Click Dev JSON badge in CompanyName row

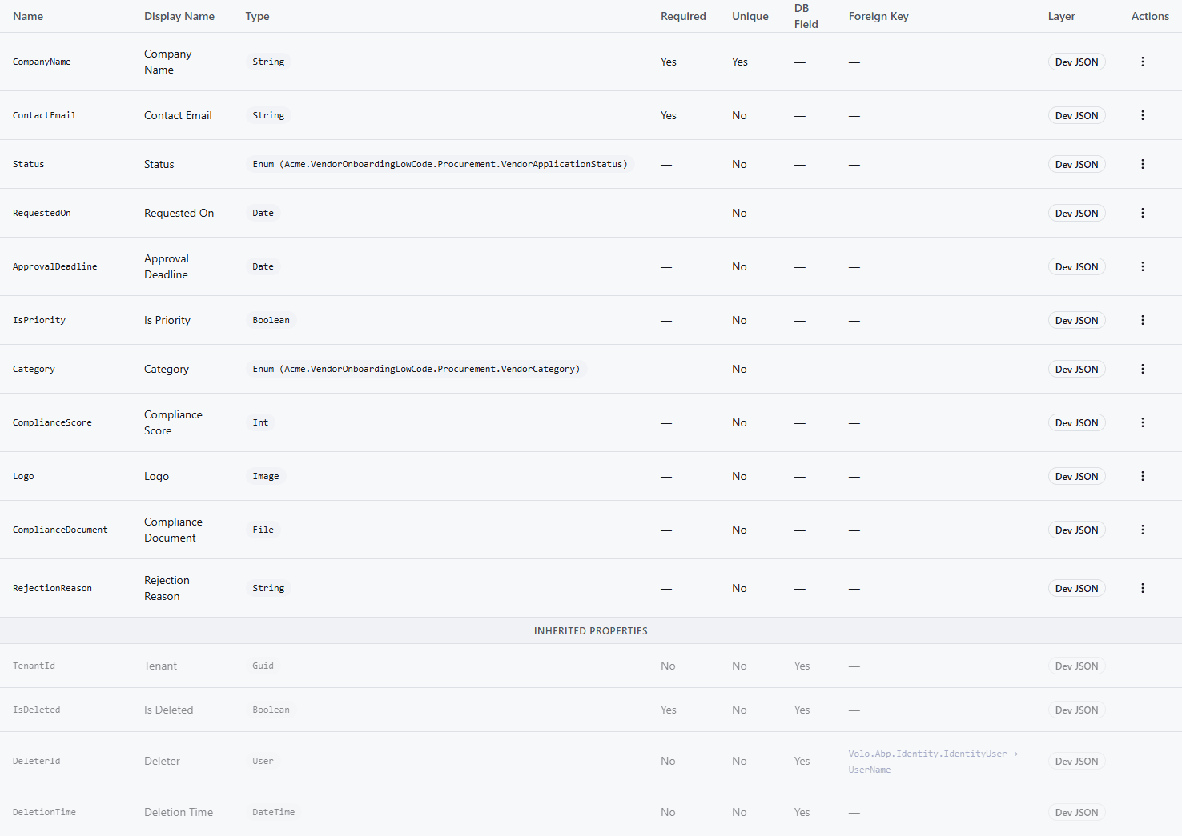click(x=1076, y=62)
